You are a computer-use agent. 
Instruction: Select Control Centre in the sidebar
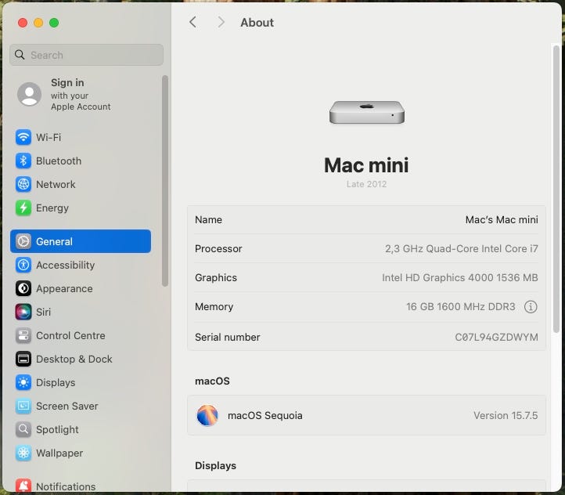81,335
